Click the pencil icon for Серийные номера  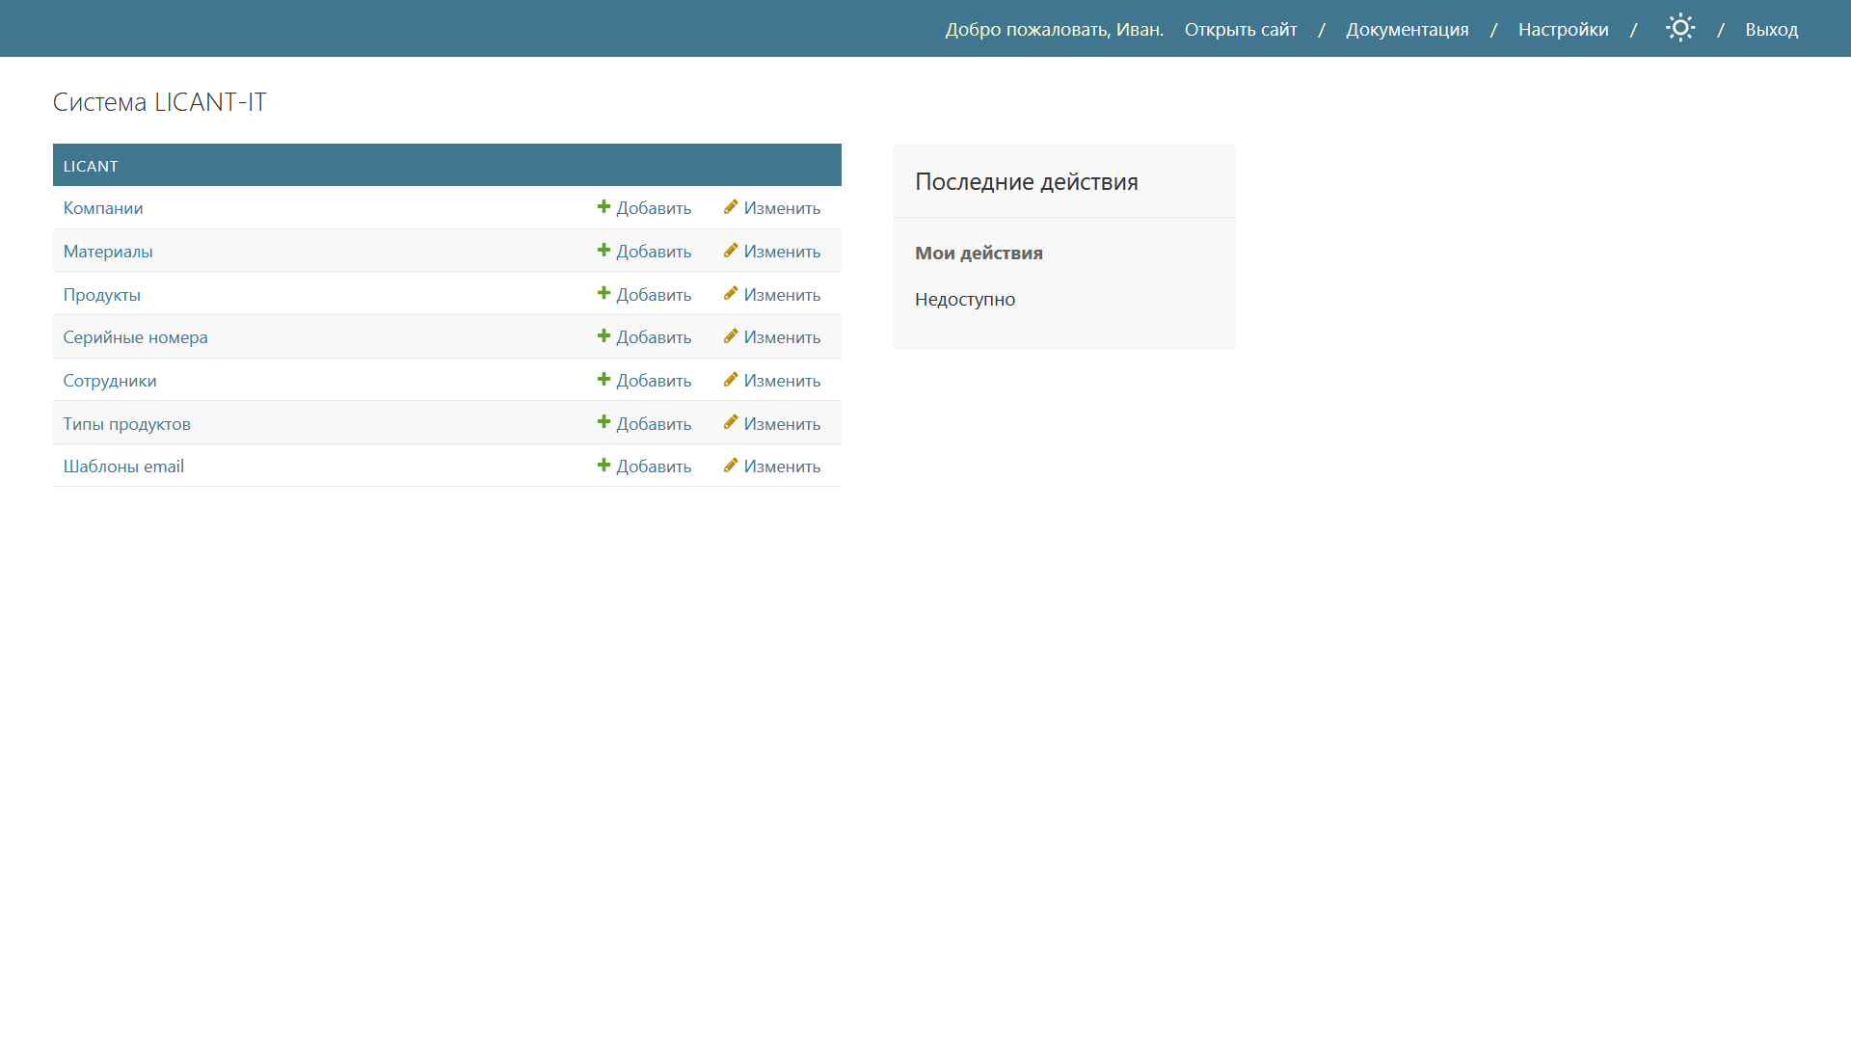click(731, 336)
